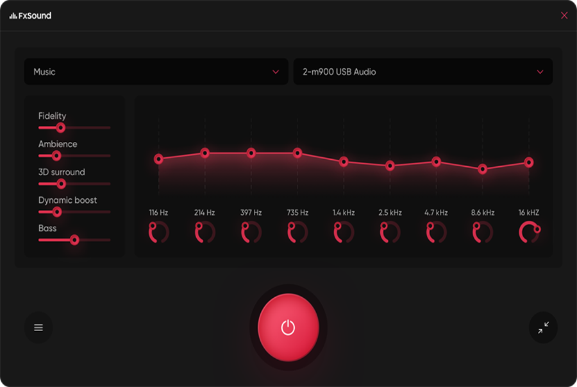Click the 16 kHz band knob
Viewport: 577px width, 387px height.
pos(529,232)
